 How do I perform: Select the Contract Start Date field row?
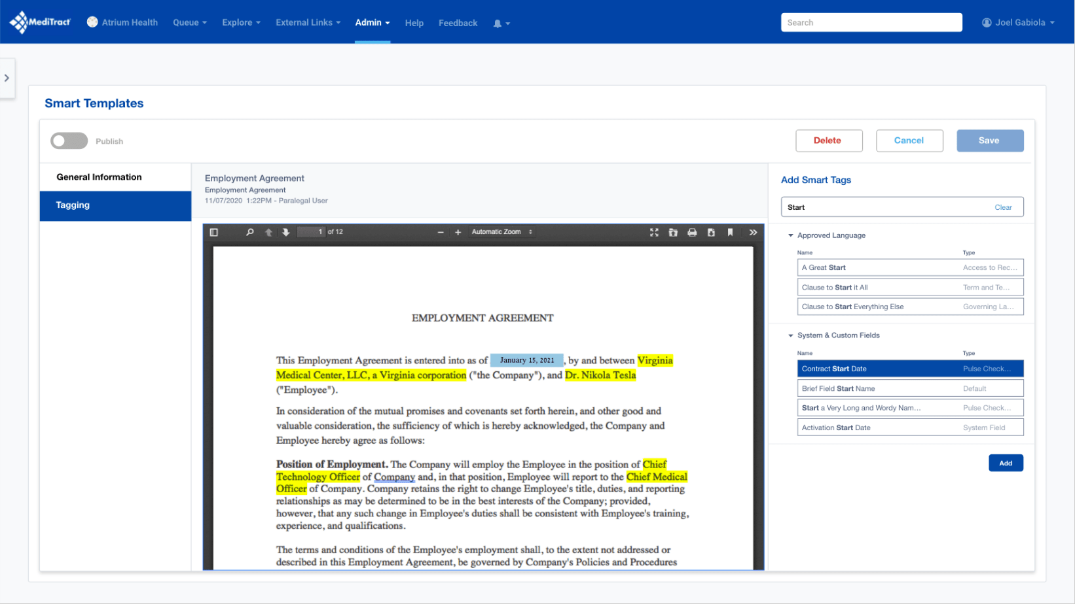(910, 368)
